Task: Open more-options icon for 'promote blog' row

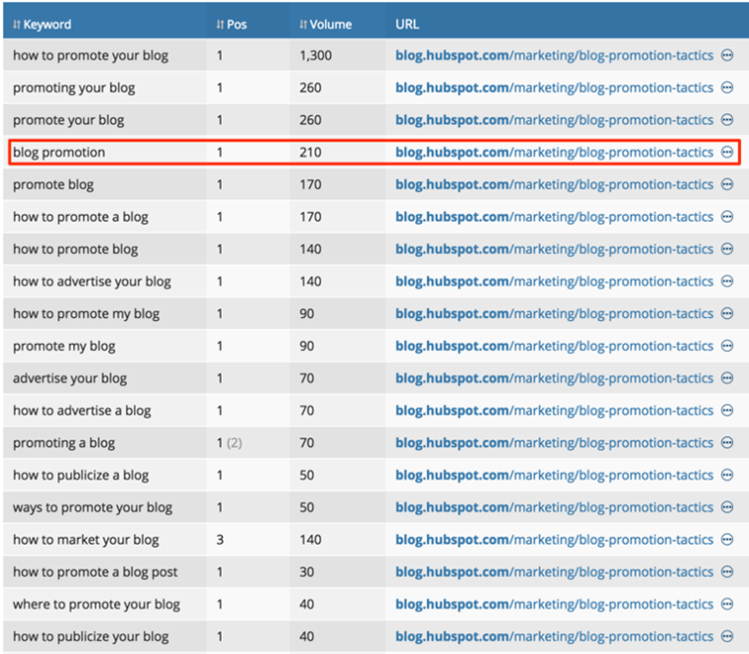Action: (x=727, y=184)
